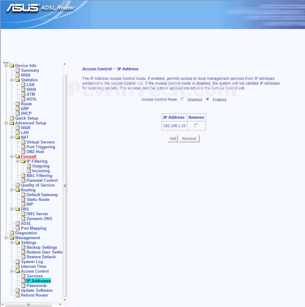
Task: Collapse the Statistics tree node
Action: (12, 80)
